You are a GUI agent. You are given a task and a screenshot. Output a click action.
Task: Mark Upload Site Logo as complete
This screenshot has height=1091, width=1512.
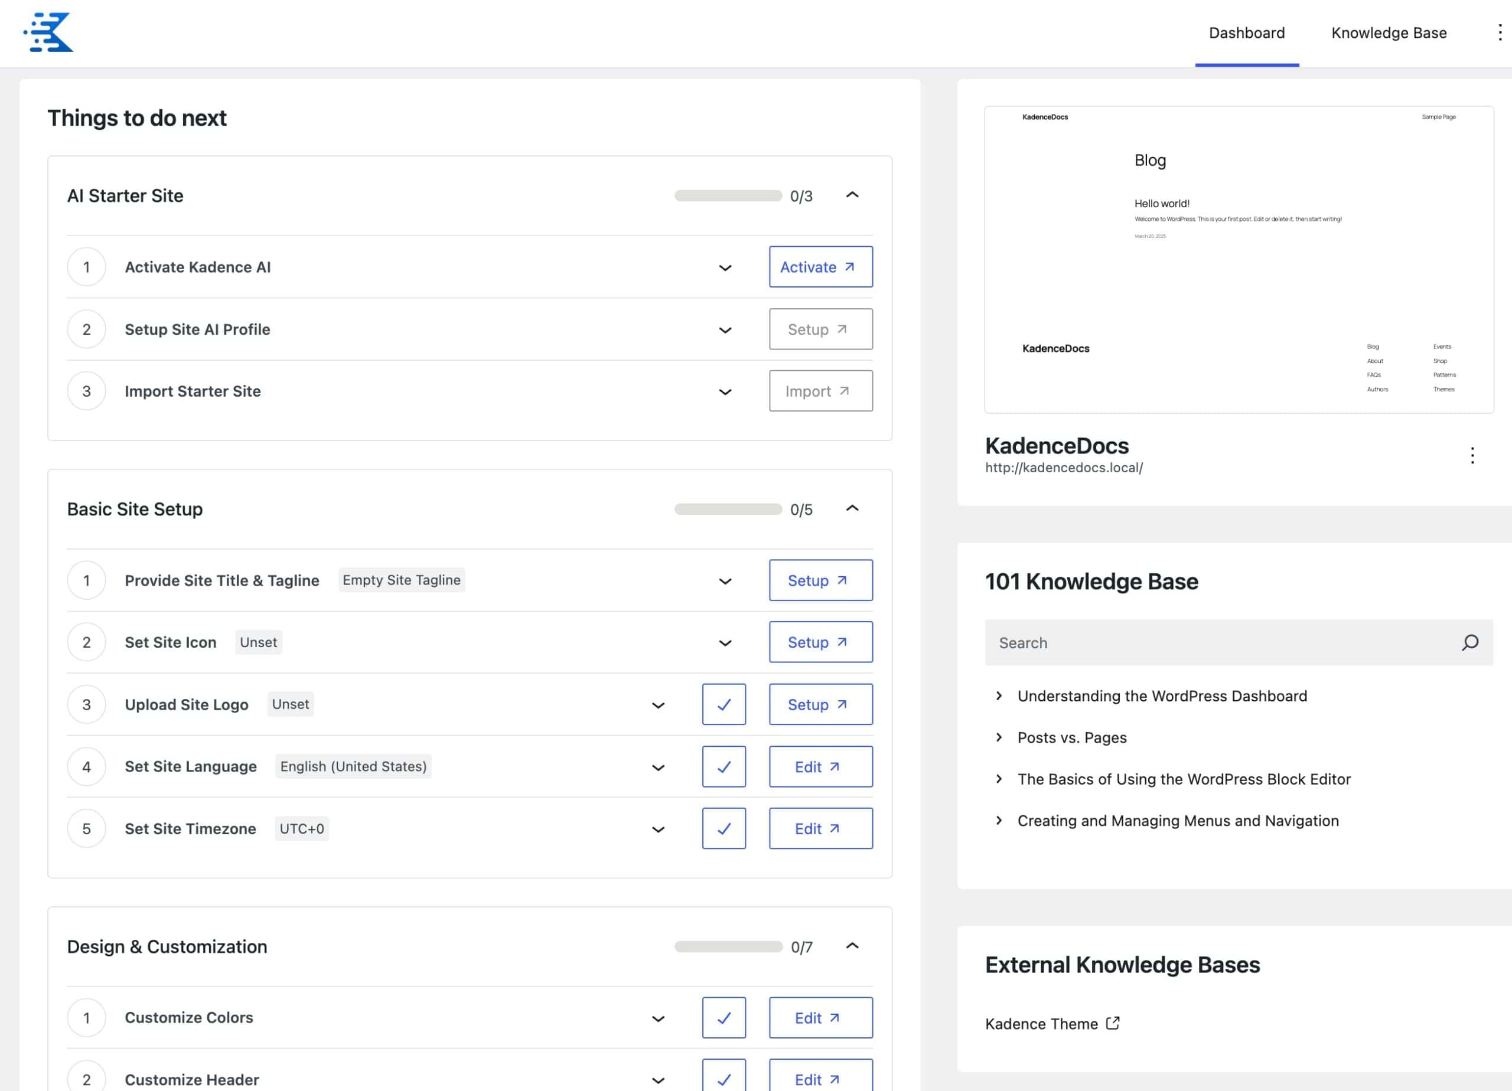click(x=724, y=704)
